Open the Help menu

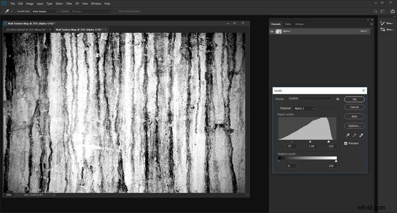(107, 3)
